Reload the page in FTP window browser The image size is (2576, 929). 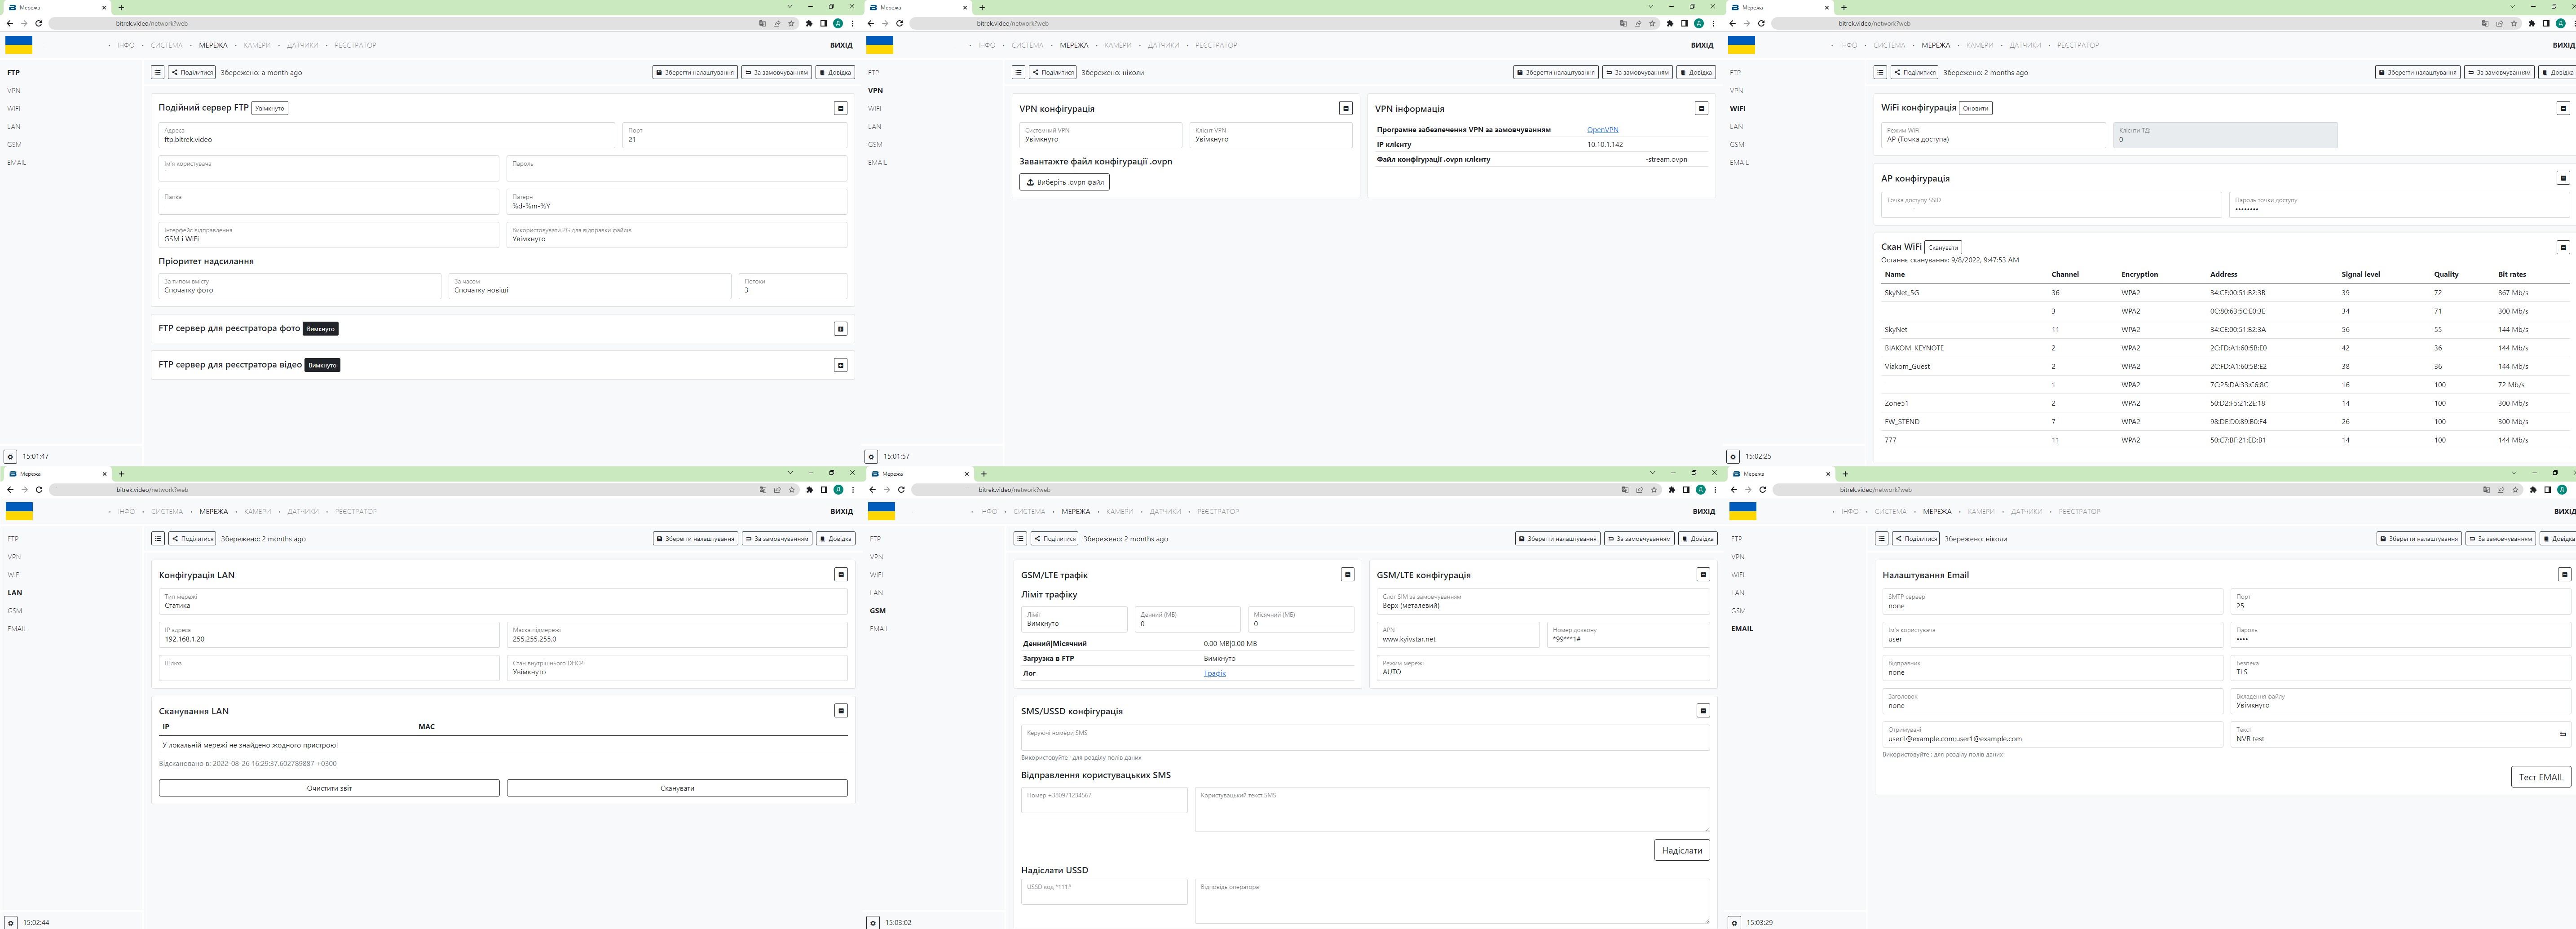coord(38,23)
